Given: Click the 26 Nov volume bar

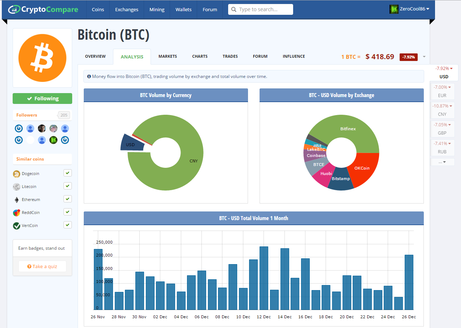Looking at the screenshot, I should 98,279.
